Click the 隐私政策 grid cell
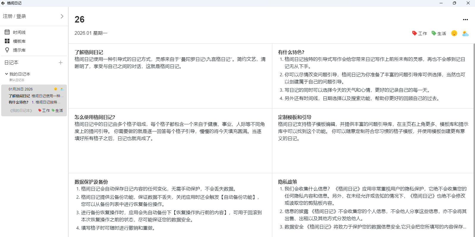The height and width of the screenshot is (237, 475). [x=372, y=205]
